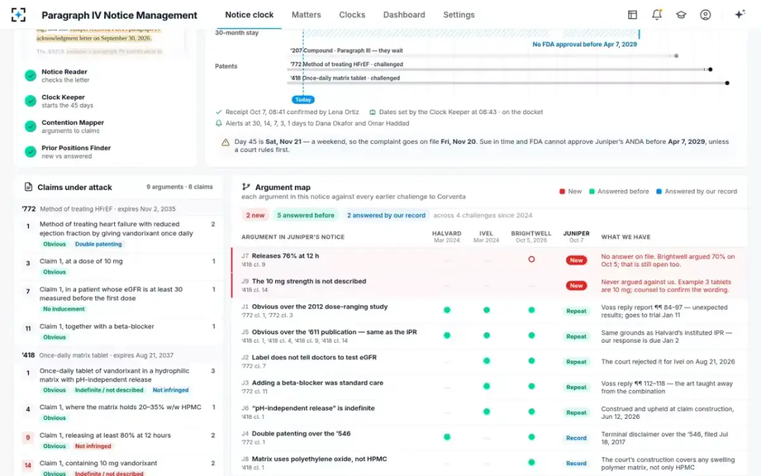The width and height of the screenshot is (761, 476).
Task: Filter by 5 answered before chip
Action: (x=306, y=215)
